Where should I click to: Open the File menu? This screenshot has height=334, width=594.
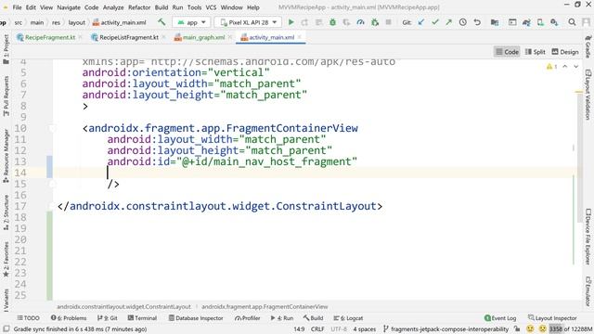click(x=17, y=7)
